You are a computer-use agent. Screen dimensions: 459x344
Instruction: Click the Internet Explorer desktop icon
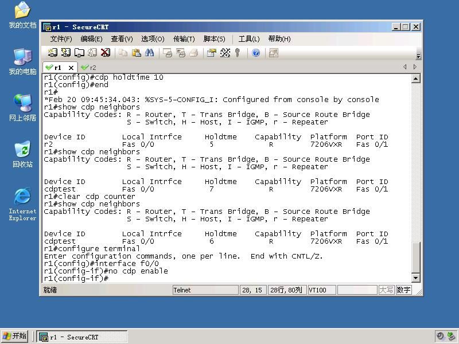click(x=22, y=204)
